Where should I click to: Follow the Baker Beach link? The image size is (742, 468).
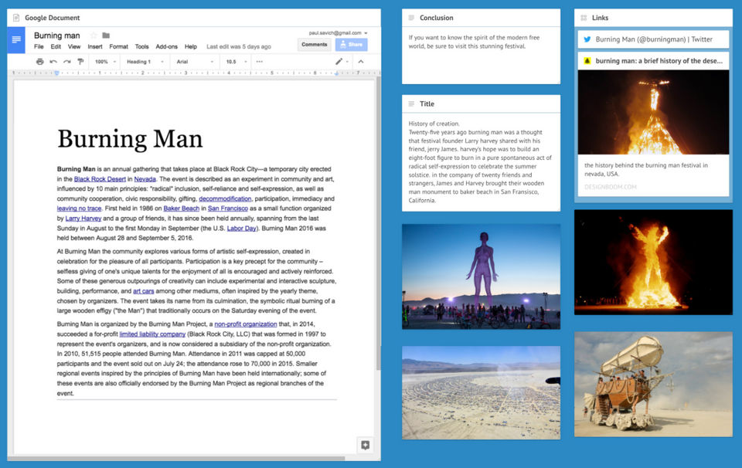(181, 209)
